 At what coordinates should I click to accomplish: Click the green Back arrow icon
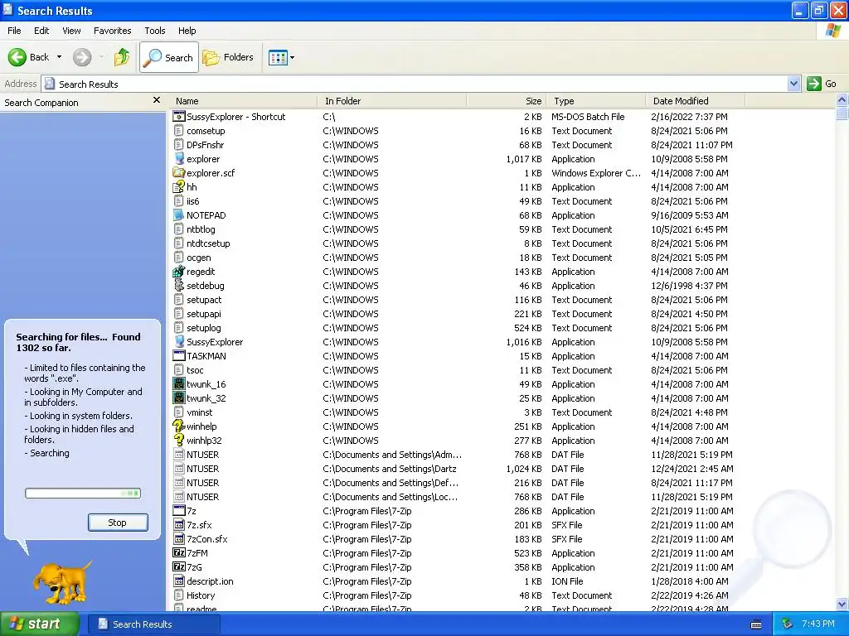click(17, 57)
